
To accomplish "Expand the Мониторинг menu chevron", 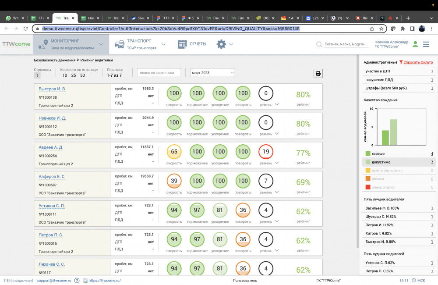I will click(101, 44).
